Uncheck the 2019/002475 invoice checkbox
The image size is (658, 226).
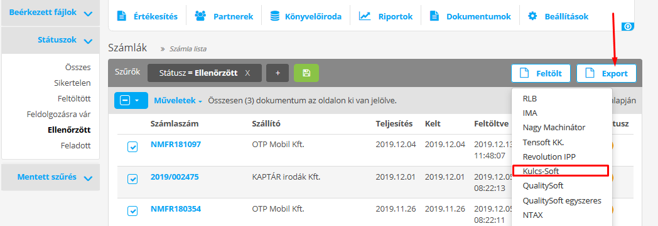(132, 179)
